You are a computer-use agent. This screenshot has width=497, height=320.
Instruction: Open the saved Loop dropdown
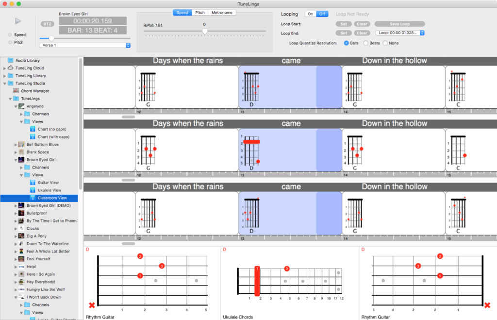400,33
